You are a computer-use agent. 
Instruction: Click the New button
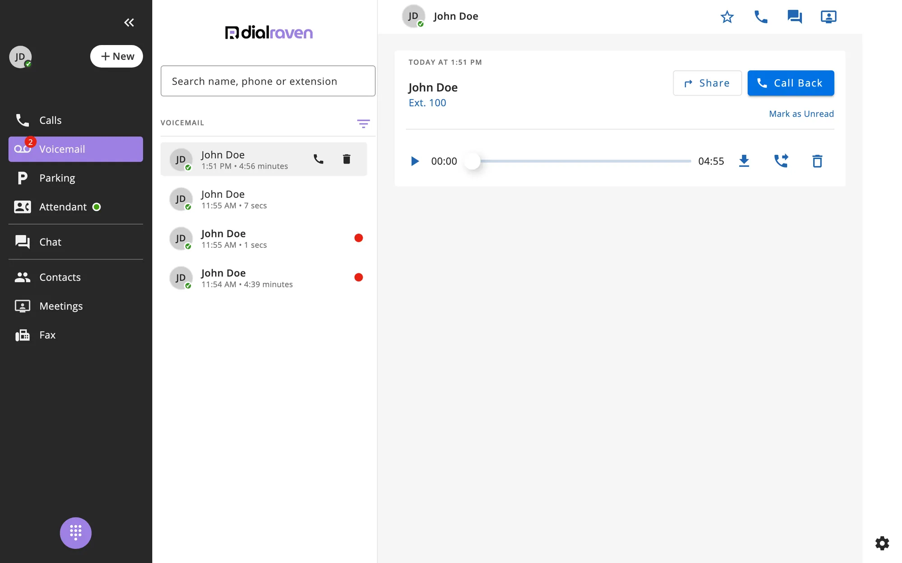116,56
